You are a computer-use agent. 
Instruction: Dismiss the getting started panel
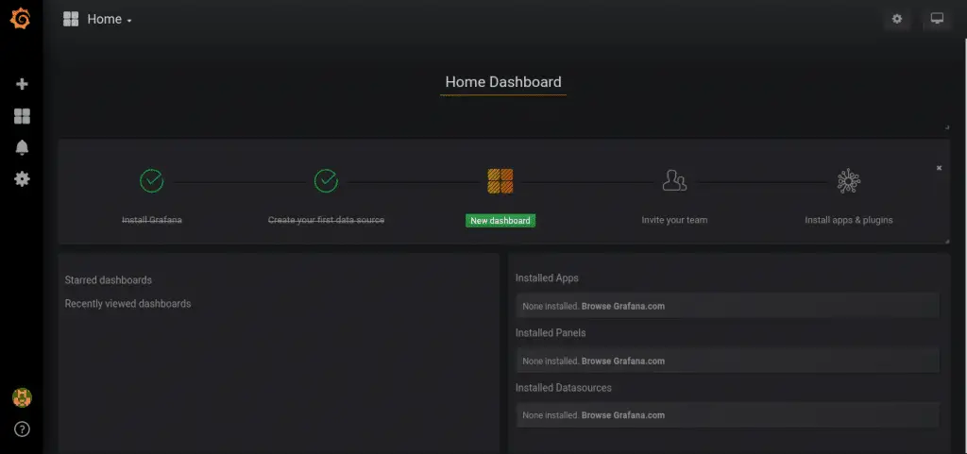940,168
